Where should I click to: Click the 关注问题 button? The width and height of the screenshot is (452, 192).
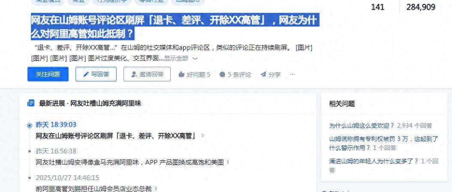48,75
